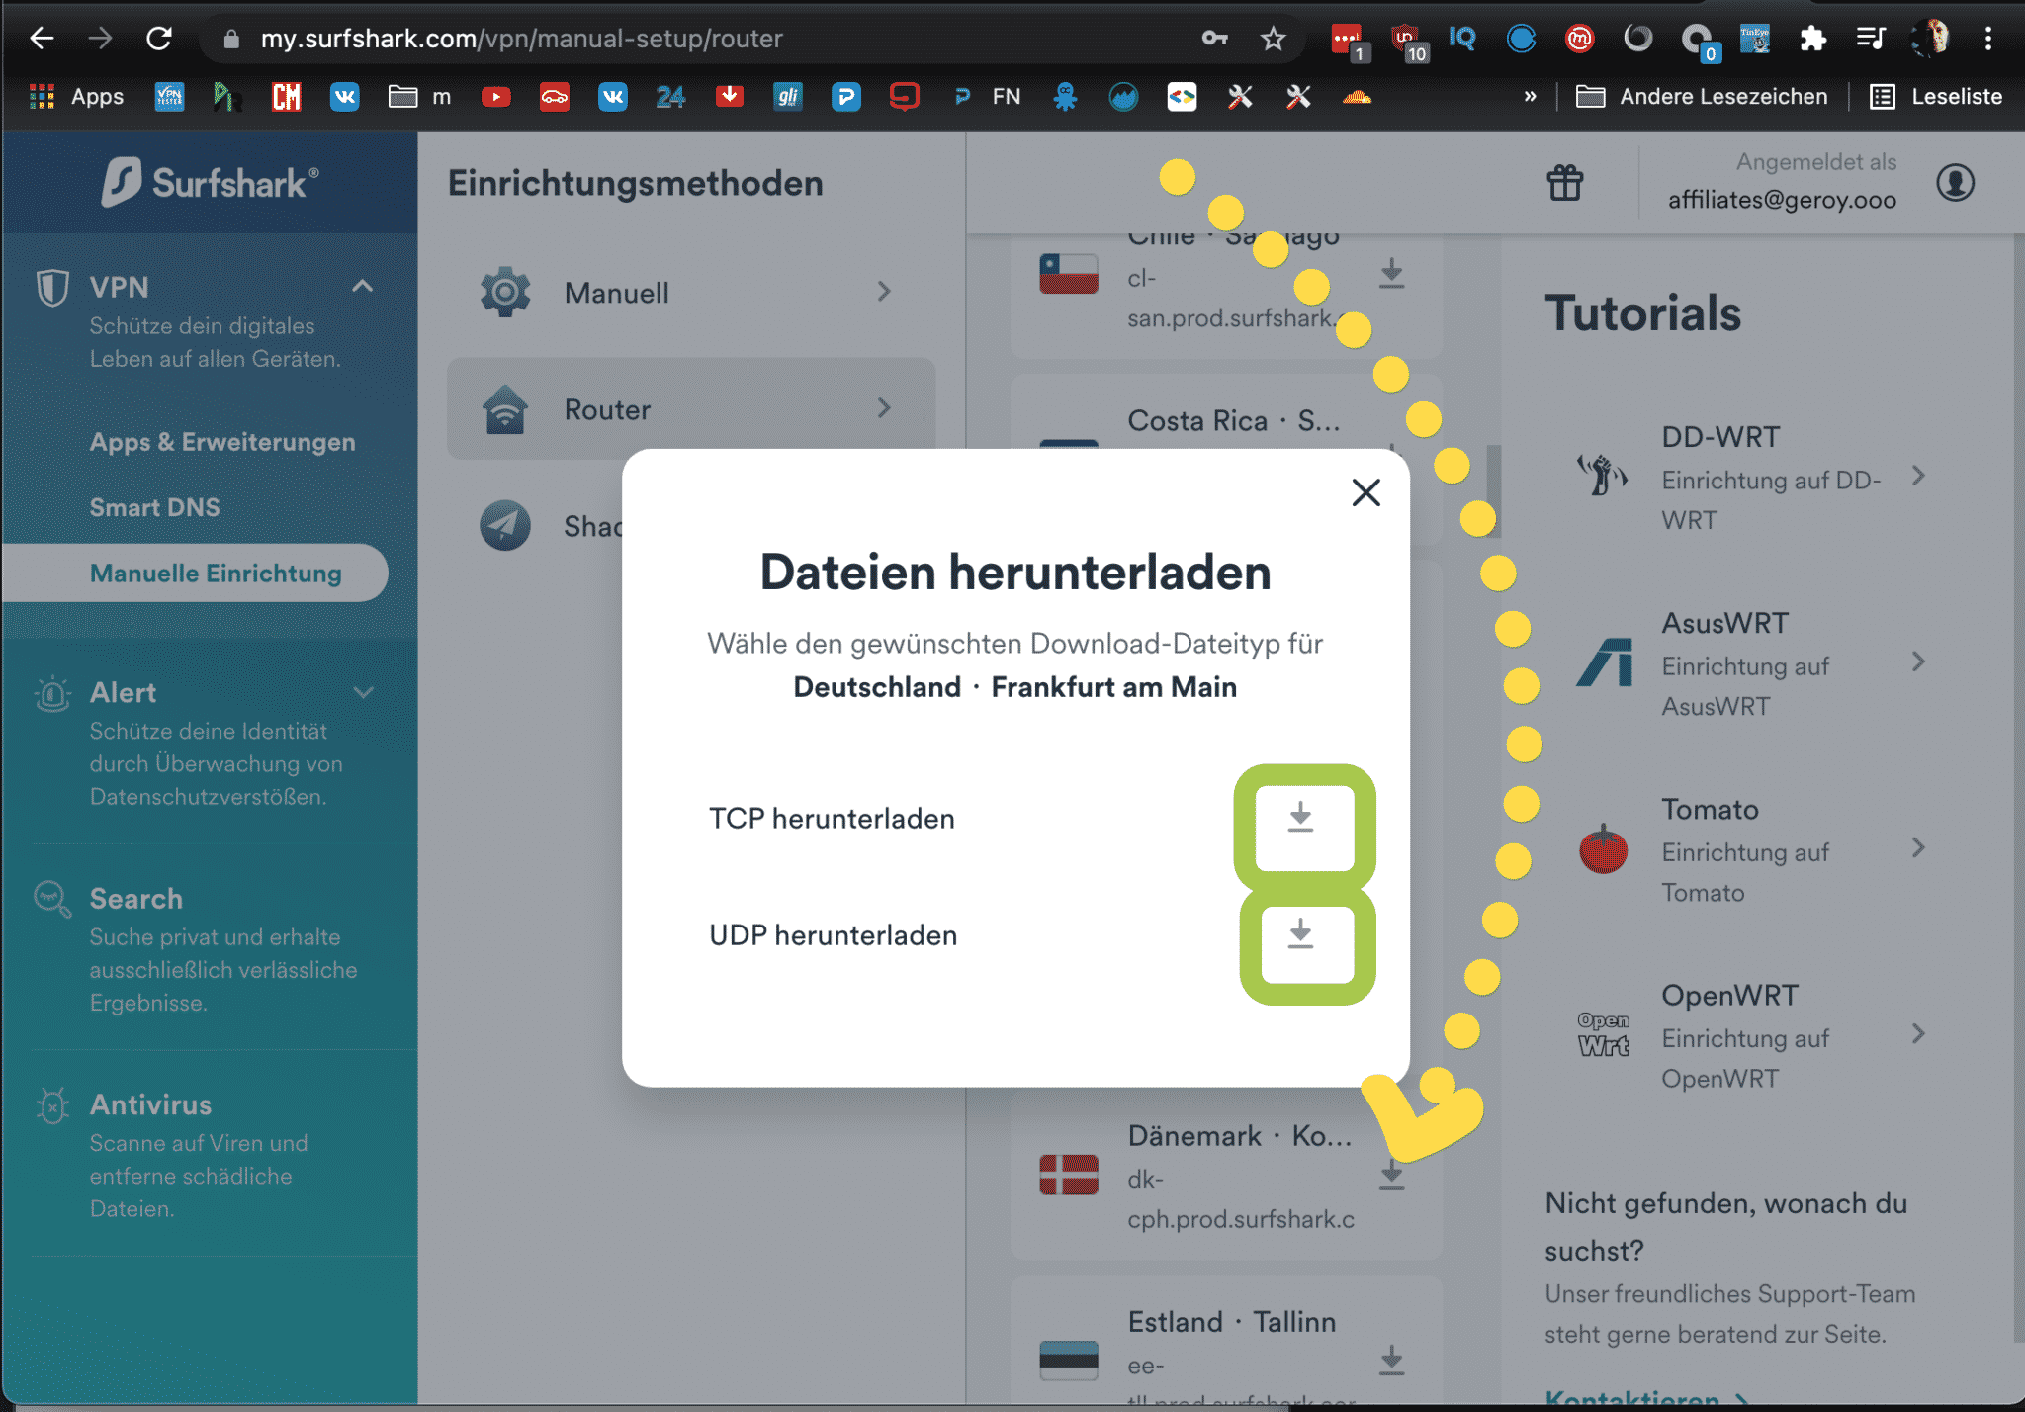The height and width of the screenshot is (1412, 2025).
Task: Open the folder bookmark named m
Action: (420, 96)
